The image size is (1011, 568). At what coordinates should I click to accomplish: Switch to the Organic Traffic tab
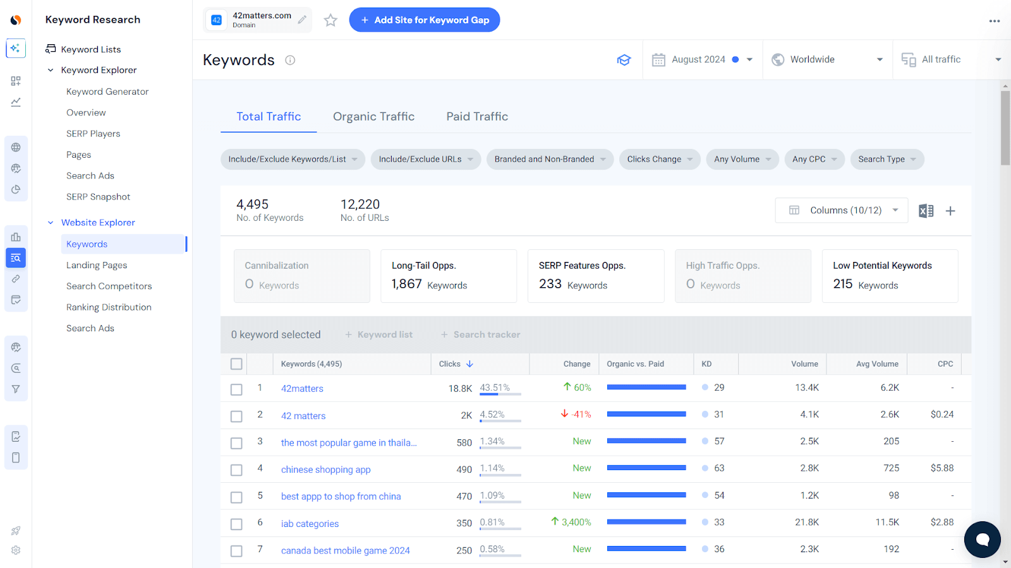[x=373, y=116]
